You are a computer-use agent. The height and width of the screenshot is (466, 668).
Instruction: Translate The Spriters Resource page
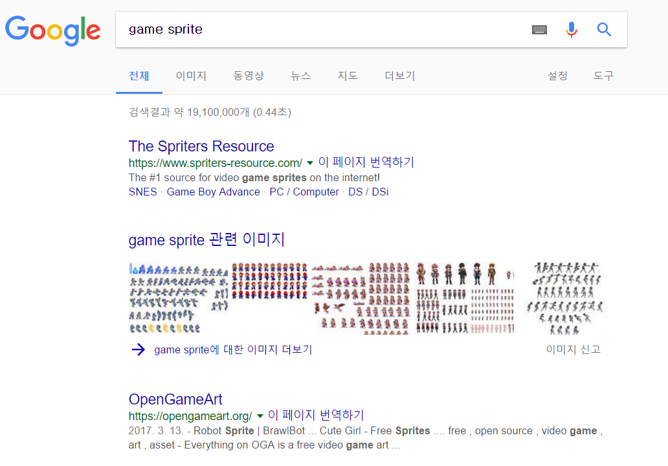point(366,162)
